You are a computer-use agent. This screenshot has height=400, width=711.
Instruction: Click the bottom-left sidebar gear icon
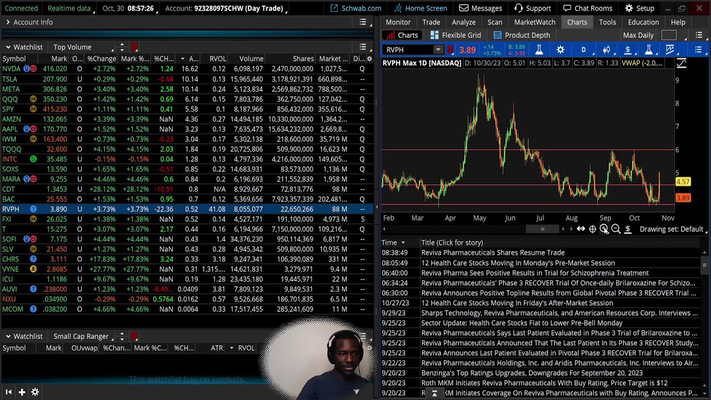(35, 392)
